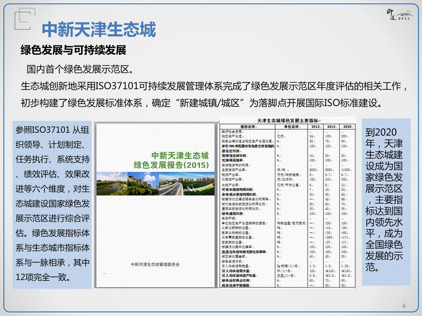Select the line 国内首个绿色发展示范区。
422x316 pixels.
(x=80, y=69)
